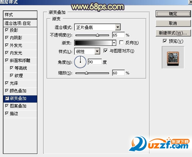Select 样式 header in style list
The height and width of the screenshot is (157, 192).
pyautogui.click(x=20, y=15)
